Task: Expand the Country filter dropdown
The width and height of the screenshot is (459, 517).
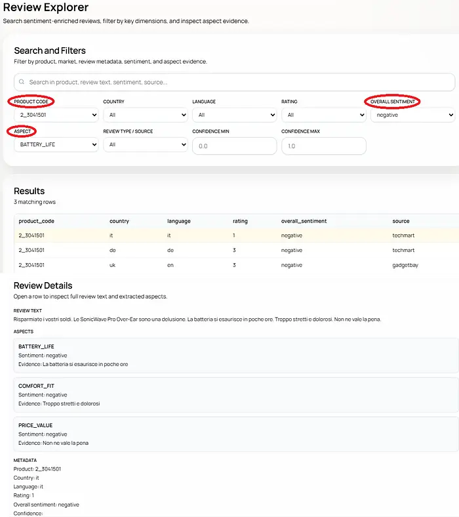Action: coord(145,115)
